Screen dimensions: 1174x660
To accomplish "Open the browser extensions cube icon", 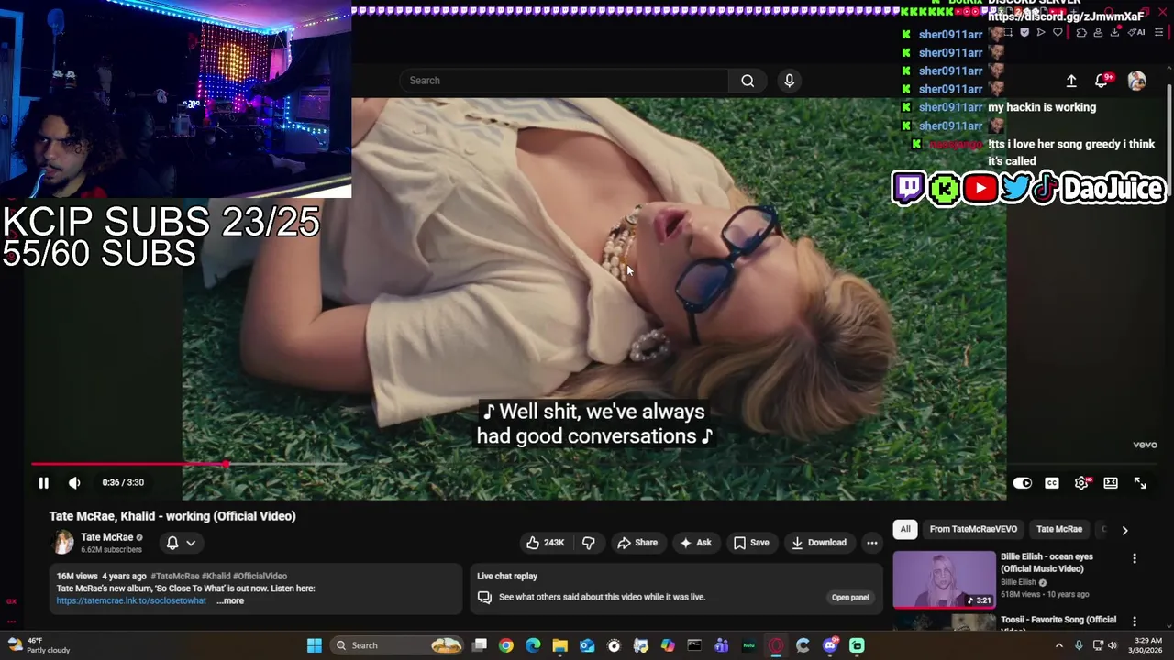I will tap(1081, 32).
